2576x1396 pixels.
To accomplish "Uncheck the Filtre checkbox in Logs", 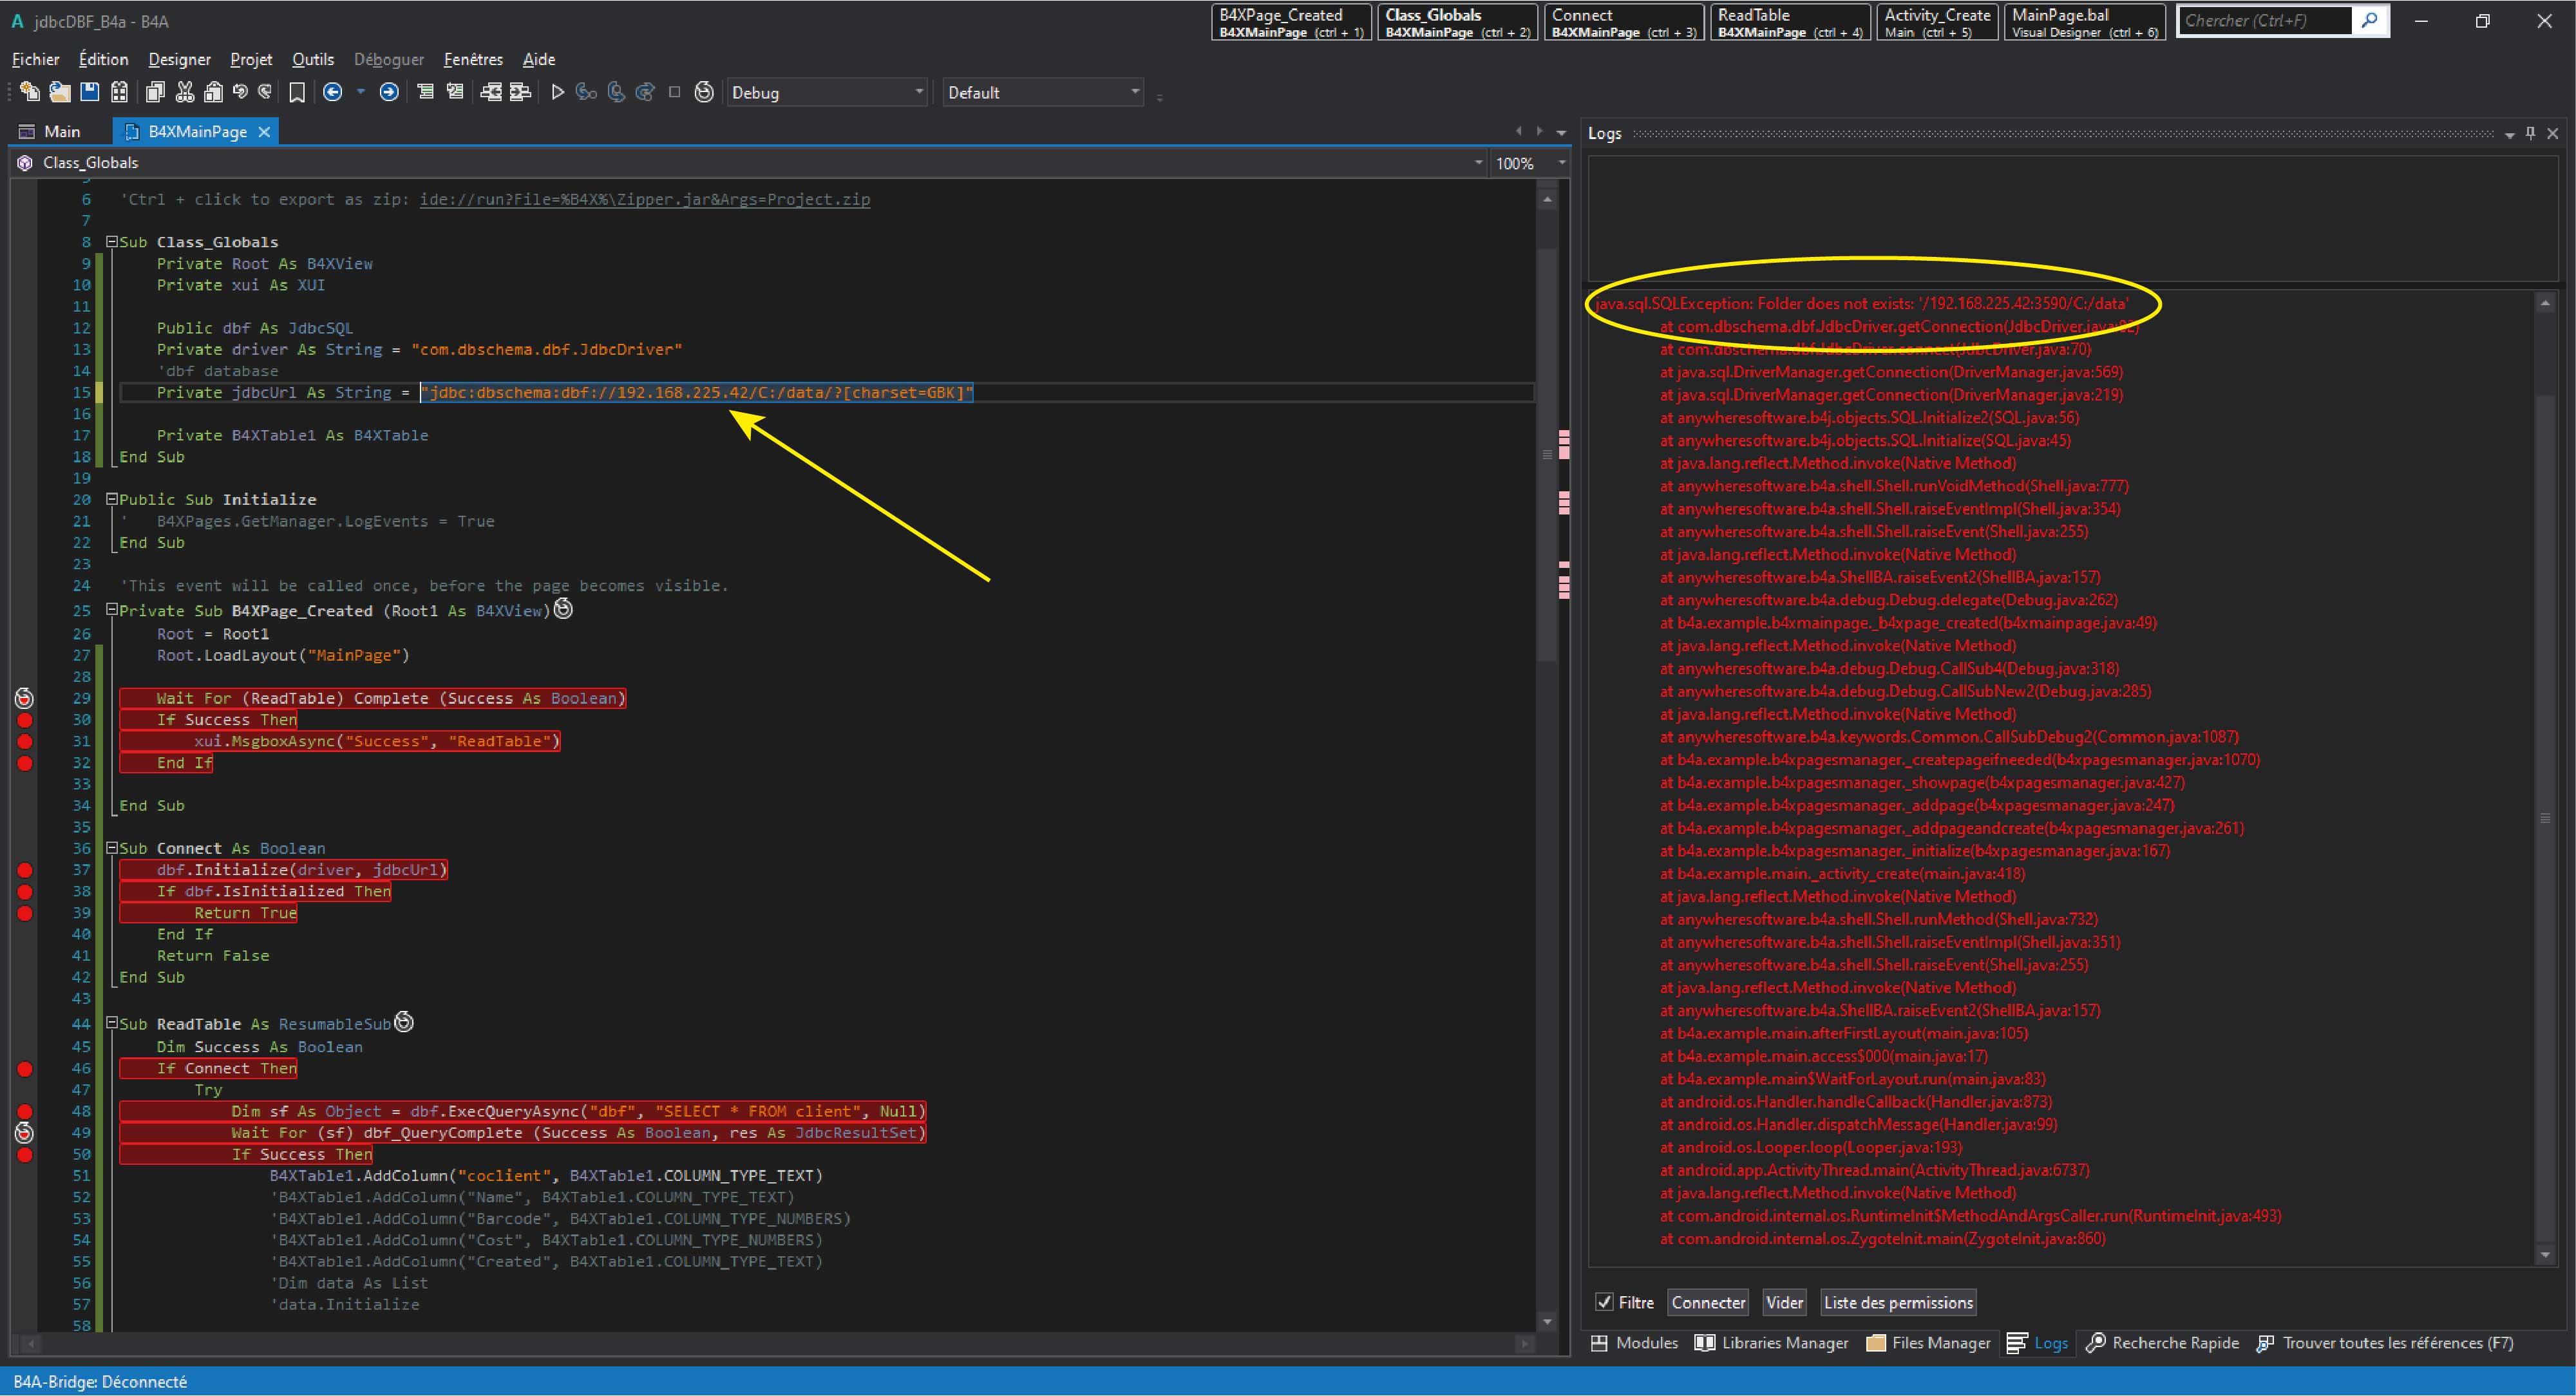I will coord(1604,1302).
